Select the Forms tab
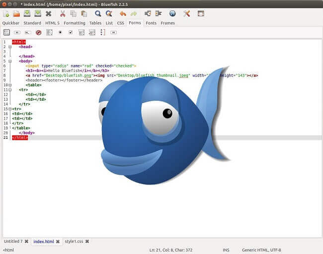323x254 pixels. [x=135, y=23]
